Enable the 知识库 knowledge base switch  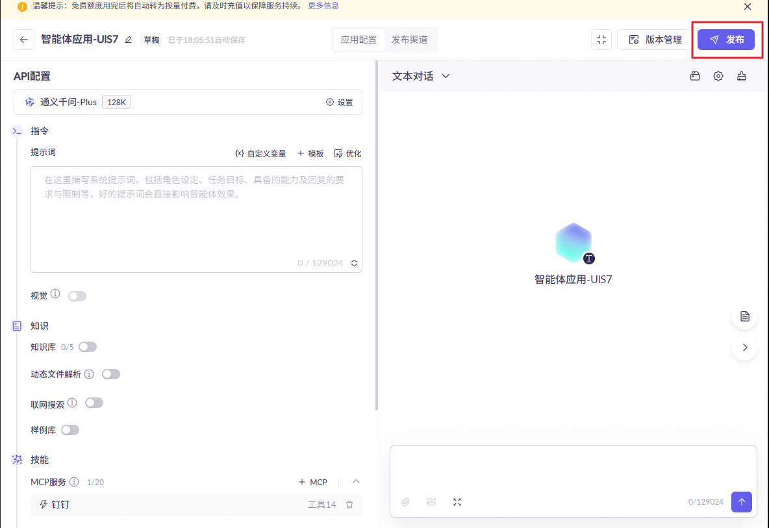point(88,347)
